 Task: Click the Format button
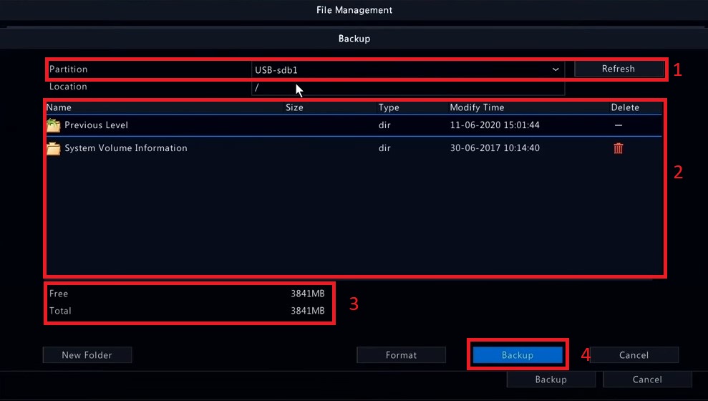pyautogui.click(x=401, y=355)
